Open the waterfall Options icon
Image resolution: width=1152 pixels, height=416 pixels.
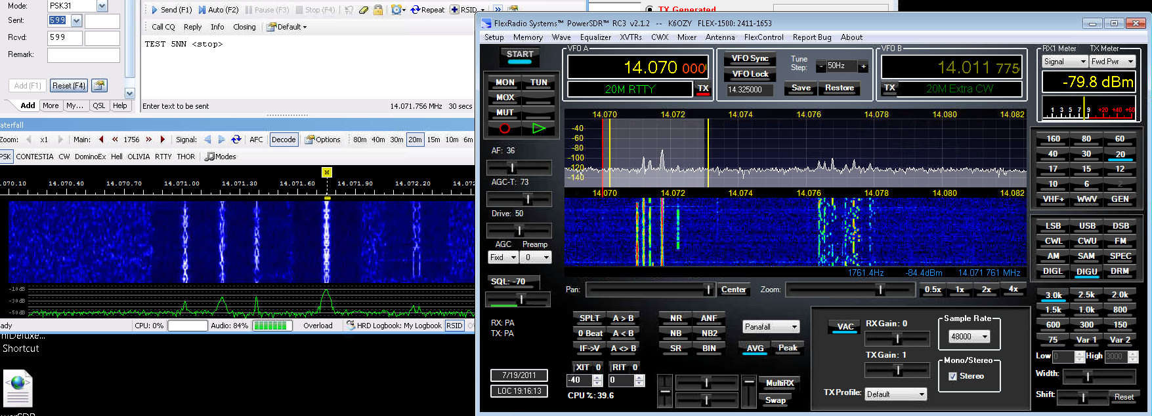(310, 140)
